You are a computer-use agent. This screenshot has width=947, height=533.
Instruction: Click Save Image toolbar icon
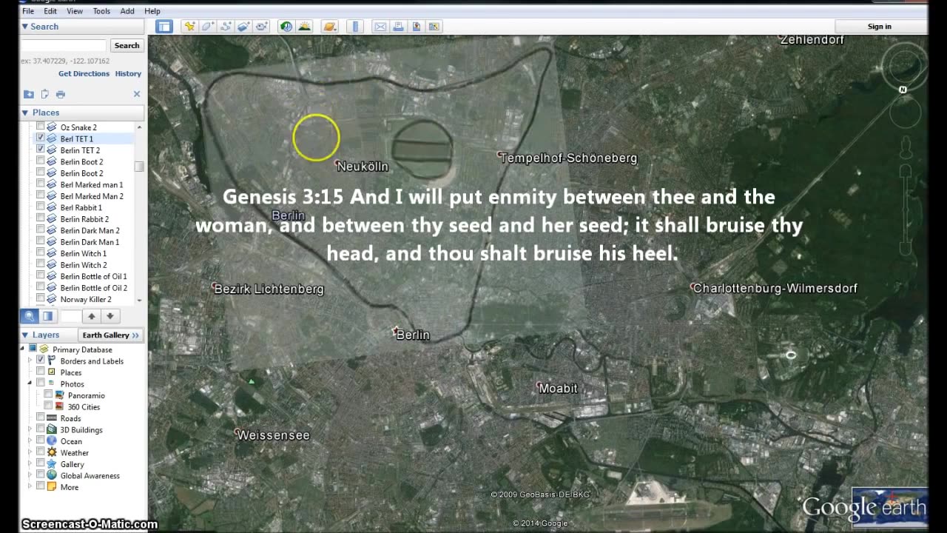(x=417, y=27)
